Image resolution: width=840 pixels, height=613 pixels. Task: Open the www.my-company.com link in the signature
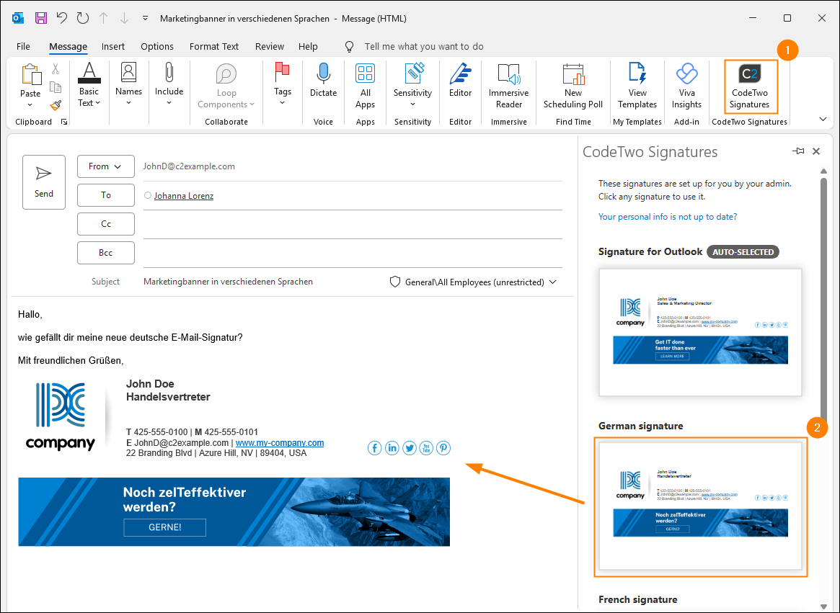(280, 443)
